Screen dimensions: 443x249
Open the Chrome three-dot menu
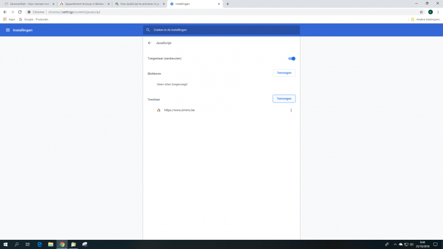pos(438,12)
